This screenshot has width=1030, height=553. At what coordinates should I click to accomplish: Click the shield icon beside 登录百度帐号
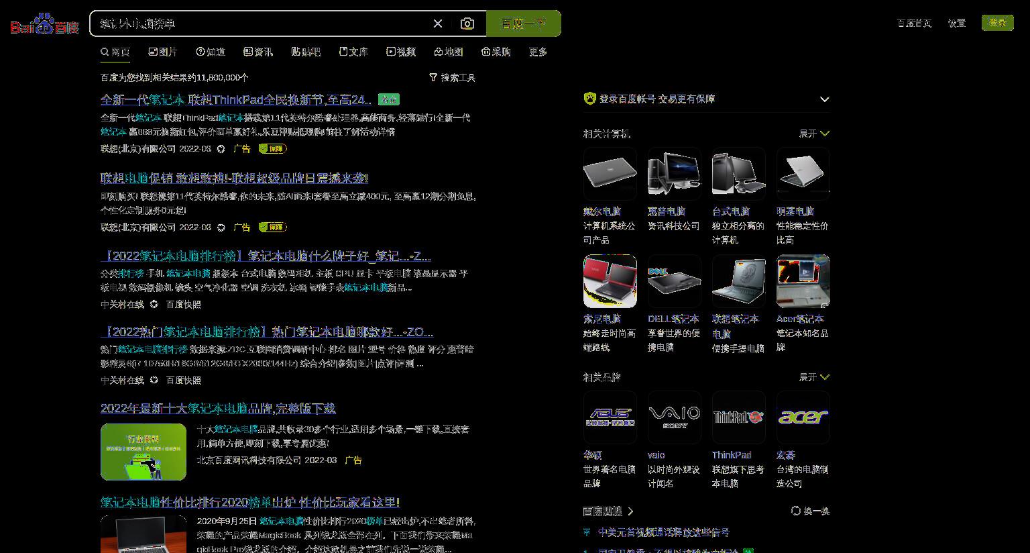(x=590, y=99)
